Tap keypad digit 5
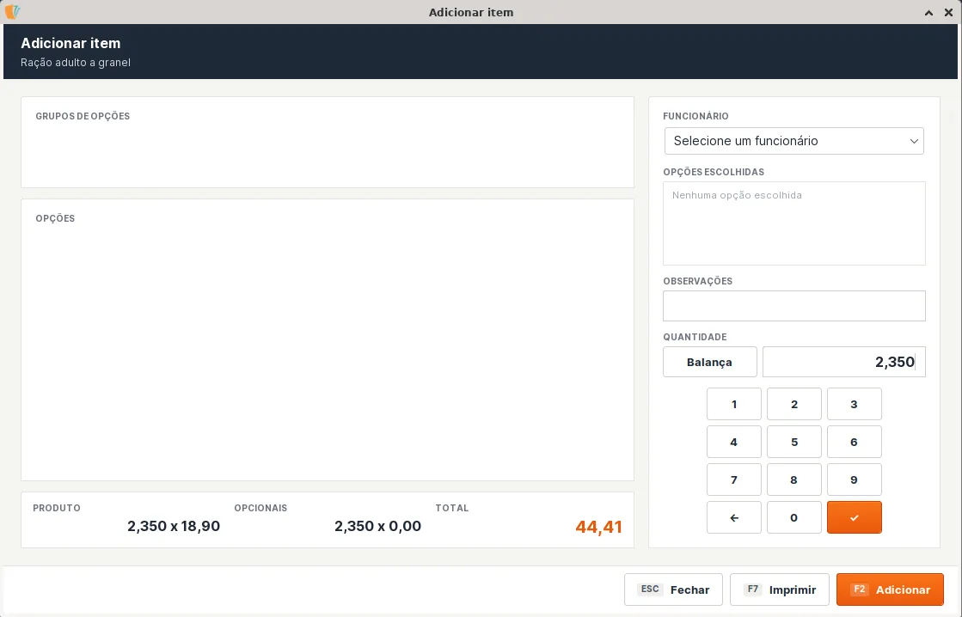The image size is (962, 617). tap(793, 443)
